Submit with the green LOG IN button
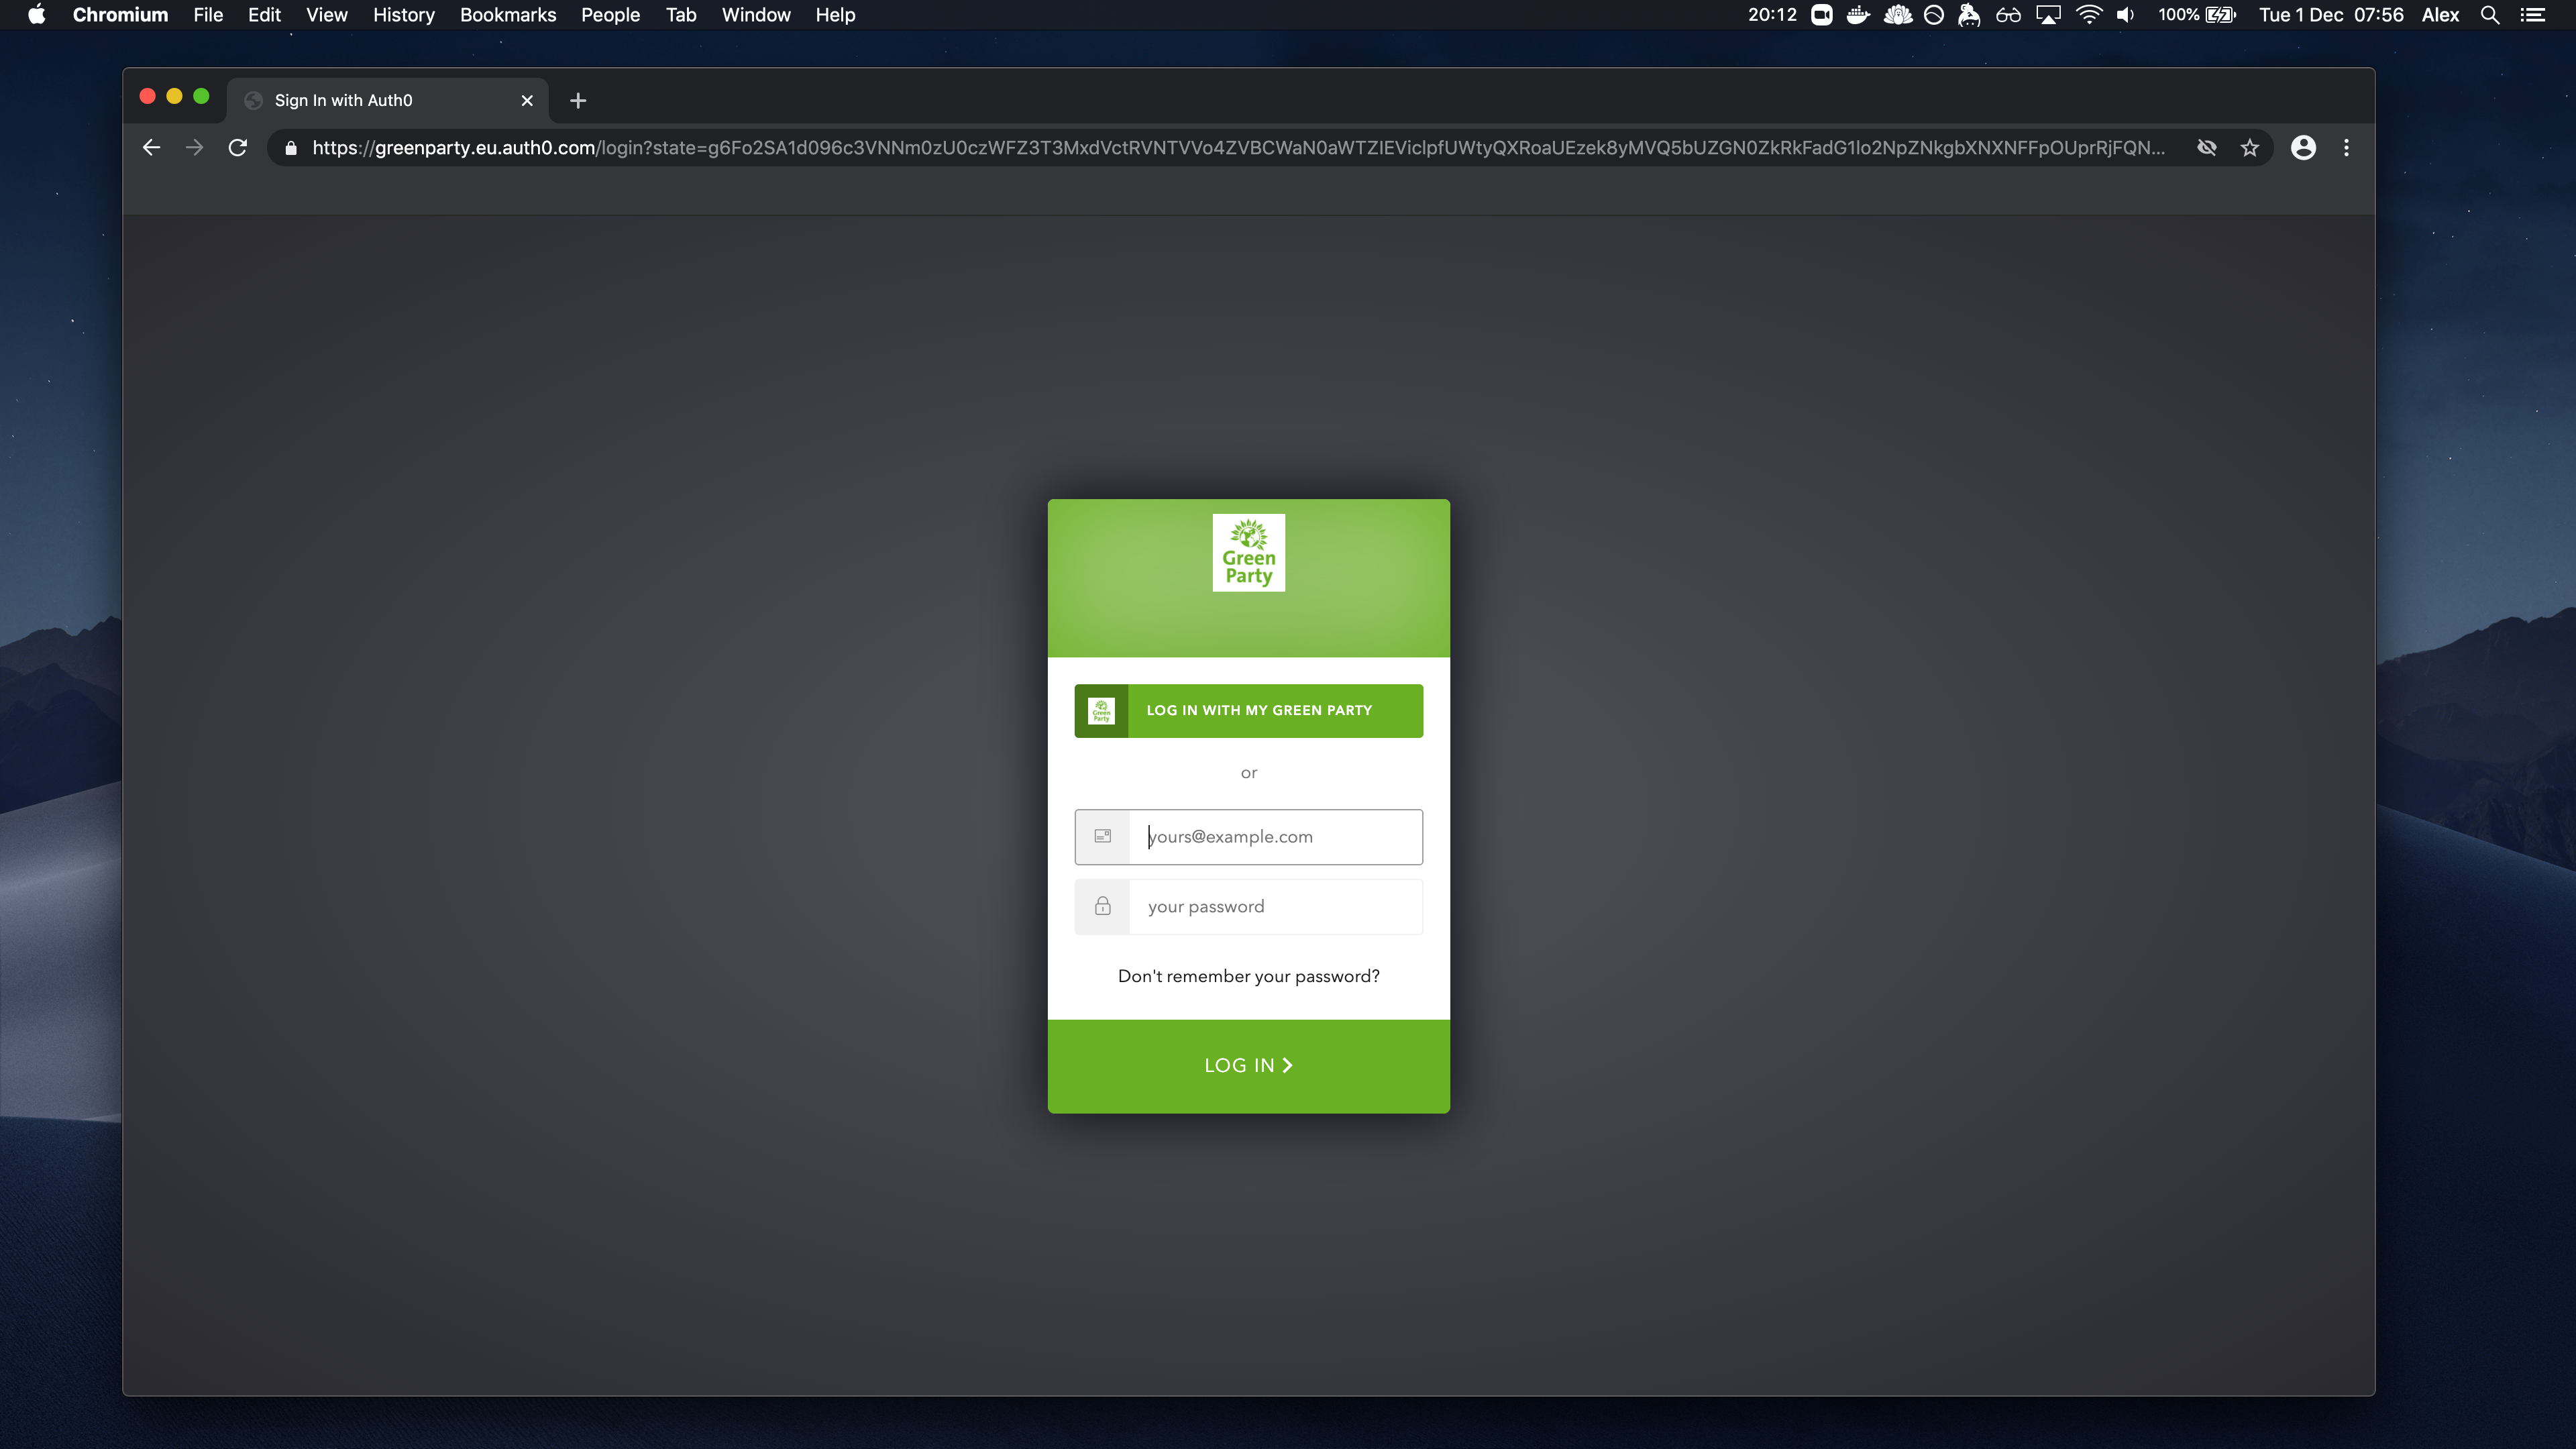The height and width of the screenshot is (1449, 2576). click(x=1248, y=1066)
